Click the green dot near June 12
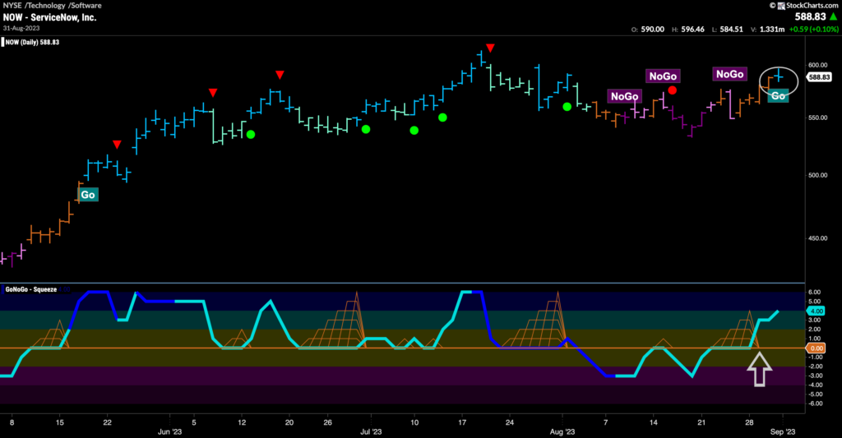This screenshot has width=842, height=438. pyautogui.click(x=250, y=134)
